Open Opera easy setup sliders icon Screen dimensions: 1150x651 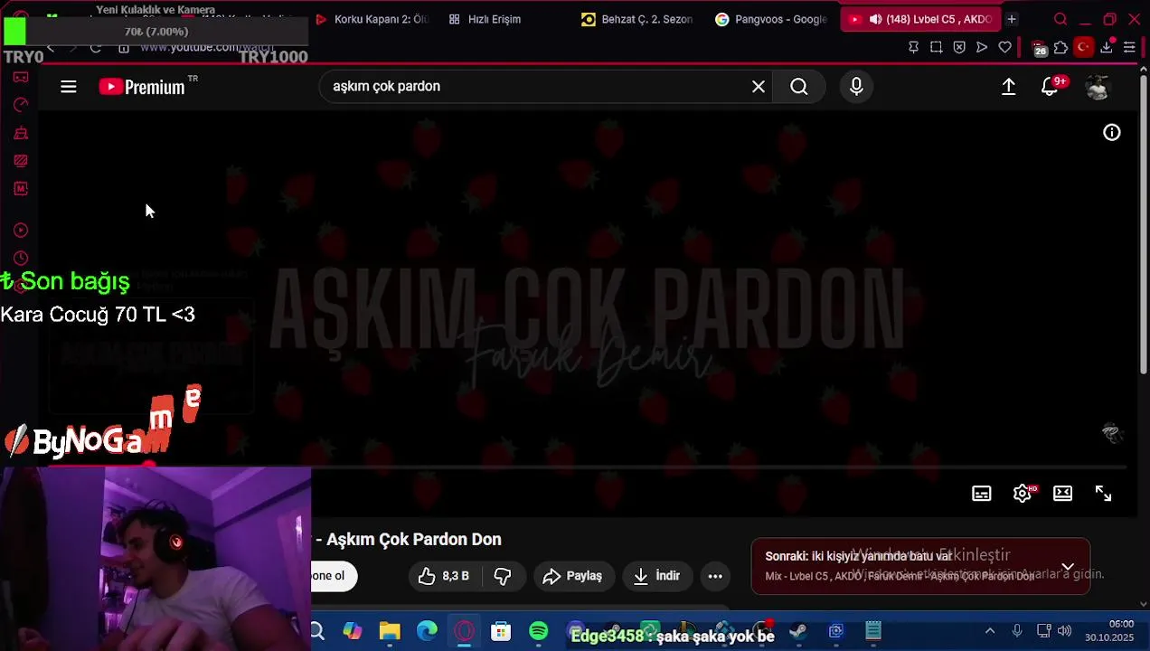click(x=1129, y=47)
